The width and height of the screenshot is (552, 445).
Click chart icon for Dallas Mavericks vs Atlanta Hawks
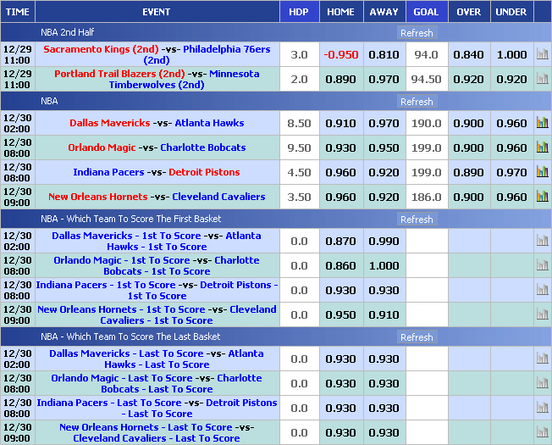click(542, 123)
